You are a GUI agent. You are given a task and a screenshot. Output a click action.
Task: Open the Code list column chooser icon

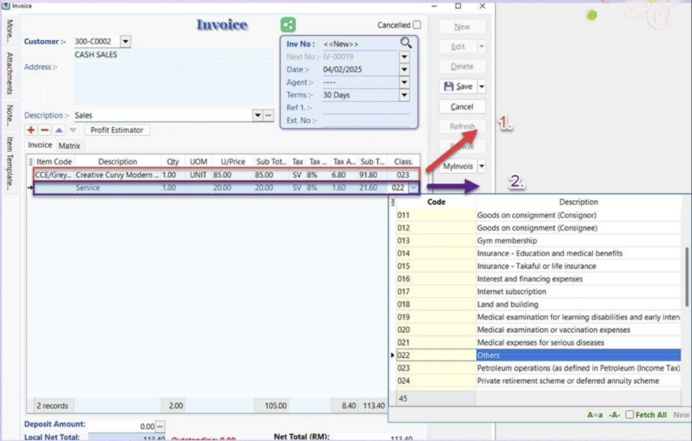click(x=393, y=202)
